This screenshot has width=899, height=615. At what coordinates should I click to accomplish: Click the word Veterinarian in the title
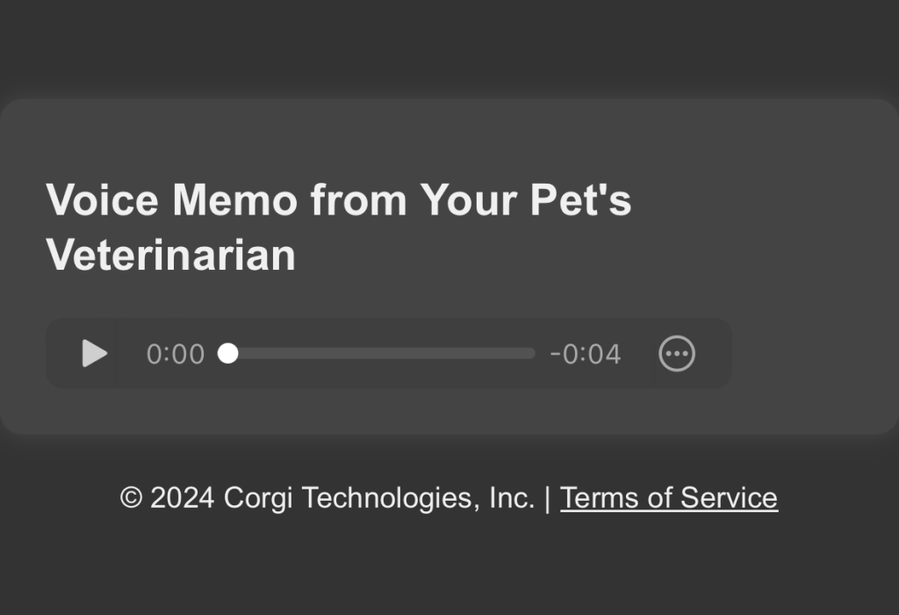pos(170,256)
